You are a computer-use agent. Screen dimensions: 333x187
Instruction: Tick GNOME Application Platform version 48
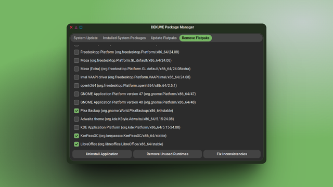(76, 102)
